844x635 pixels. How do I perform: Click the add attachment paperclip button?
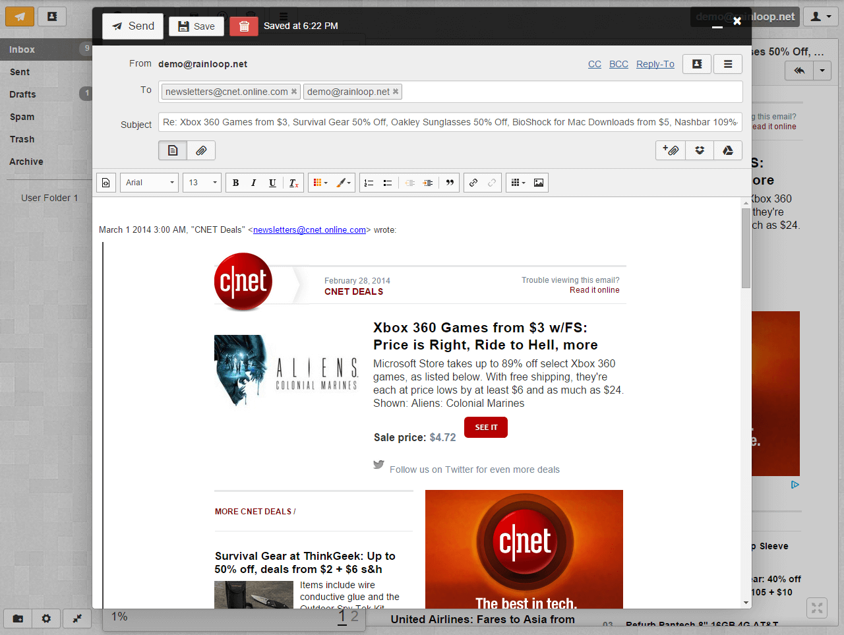pos(671,150)
